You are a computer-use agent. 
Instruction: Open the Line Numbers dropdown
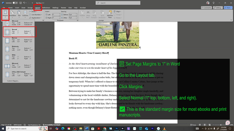click(36, 15)
